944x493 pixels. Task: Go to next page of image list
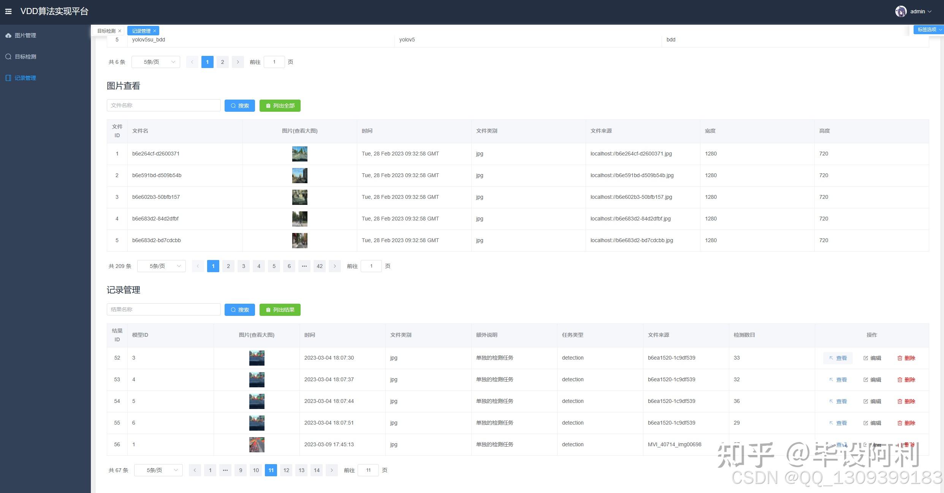[334, 266]
